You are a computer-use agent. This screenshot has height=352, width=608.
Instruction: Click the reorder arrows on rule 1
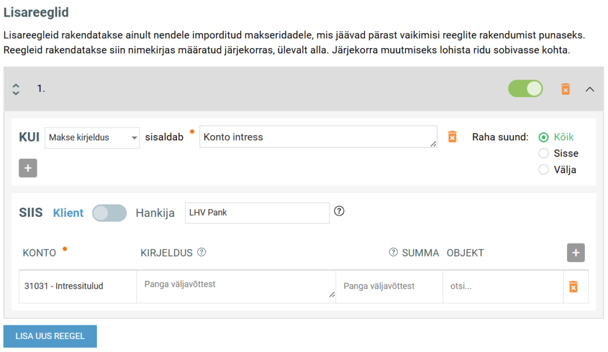[x=16, y=89]
